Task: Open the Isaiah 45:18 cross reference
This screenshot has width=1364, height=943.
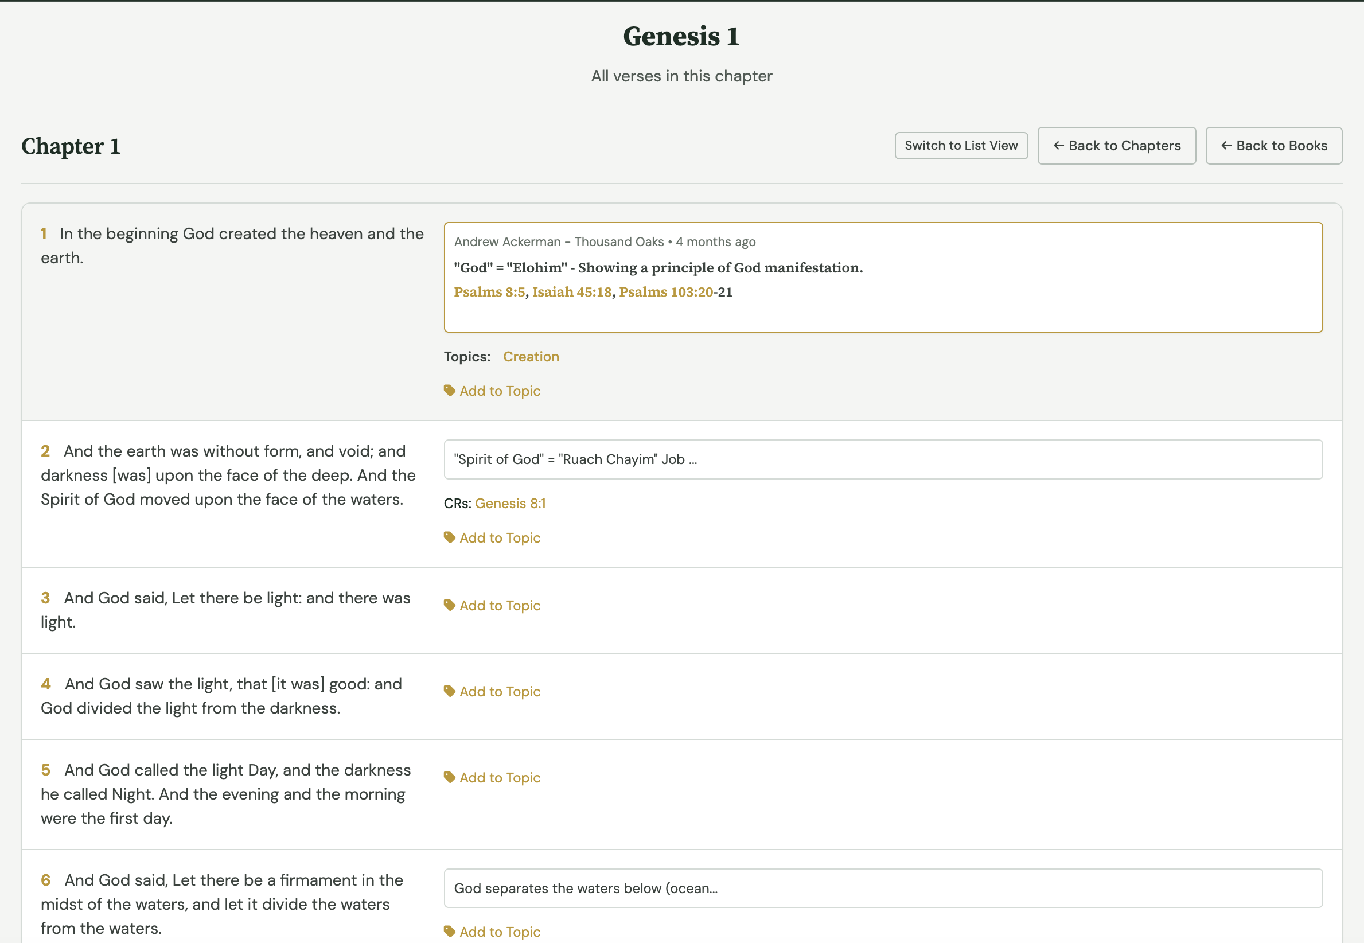Action: tap(572, 292)
